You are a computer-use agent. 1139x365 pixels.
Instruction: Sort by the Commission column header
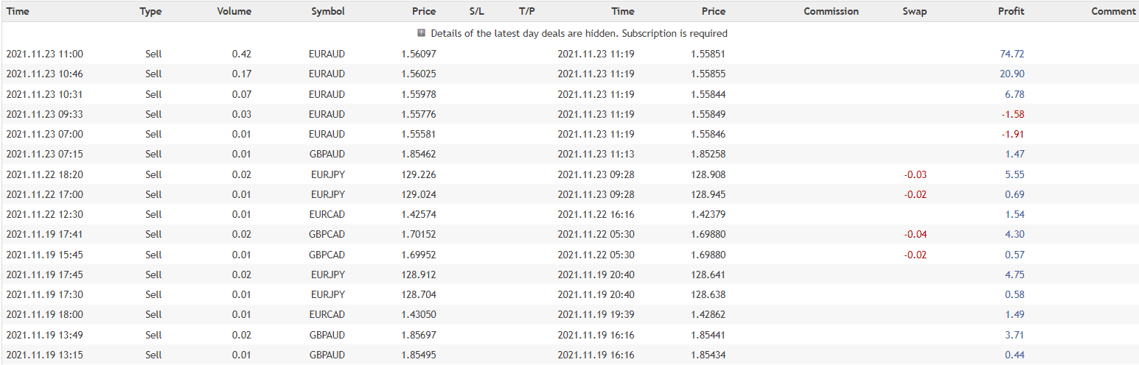point(831,11)
